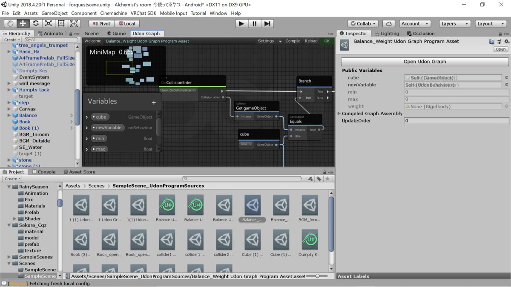The height and width of the screenshot is (287, 511).
Task: Open the Inspector help reference icon
Action: [x=492, y=42]
